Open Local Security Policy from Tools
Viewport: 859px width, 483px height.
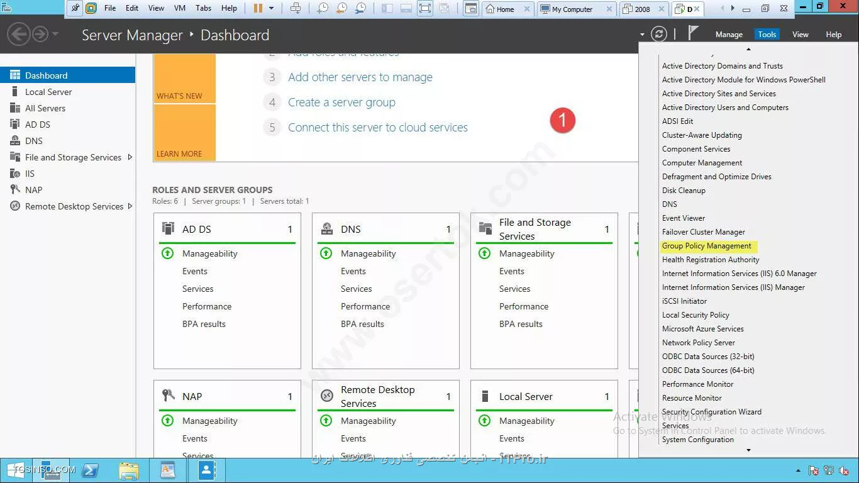(696, 315)
